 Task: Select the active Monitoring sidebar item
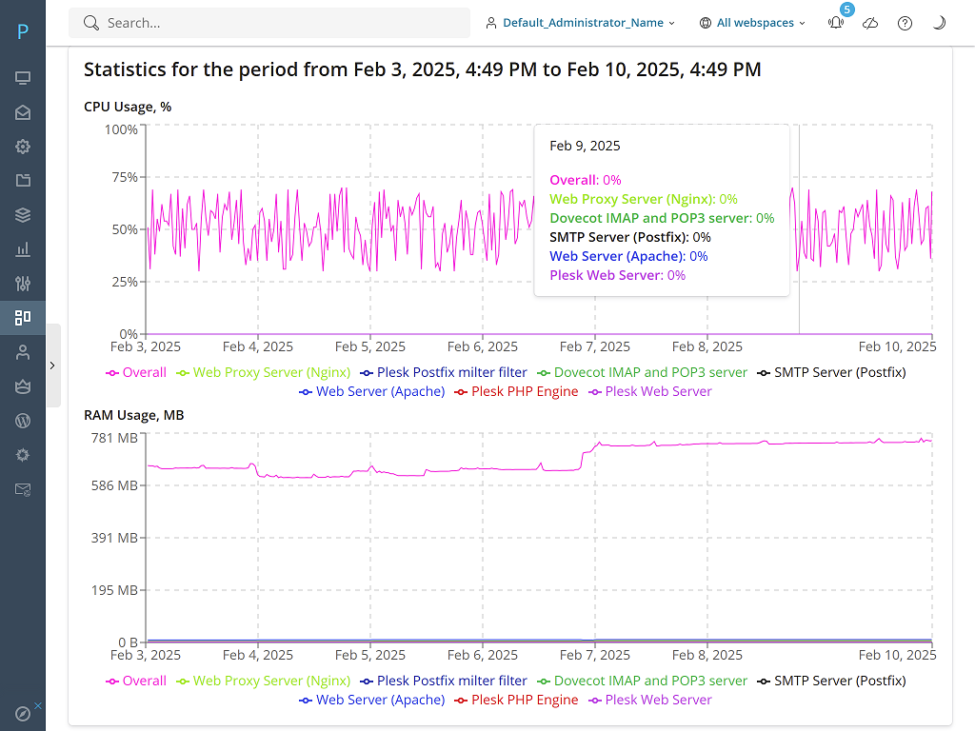click(x=23, y=318)
